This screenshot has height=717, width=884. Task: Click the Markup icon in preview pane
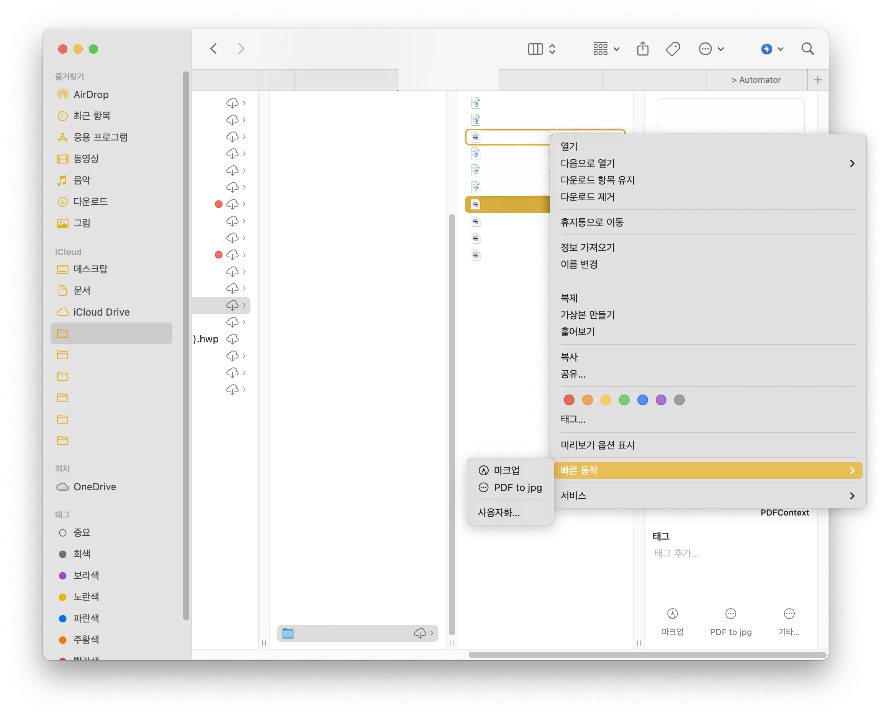click(x=672, y=614)
